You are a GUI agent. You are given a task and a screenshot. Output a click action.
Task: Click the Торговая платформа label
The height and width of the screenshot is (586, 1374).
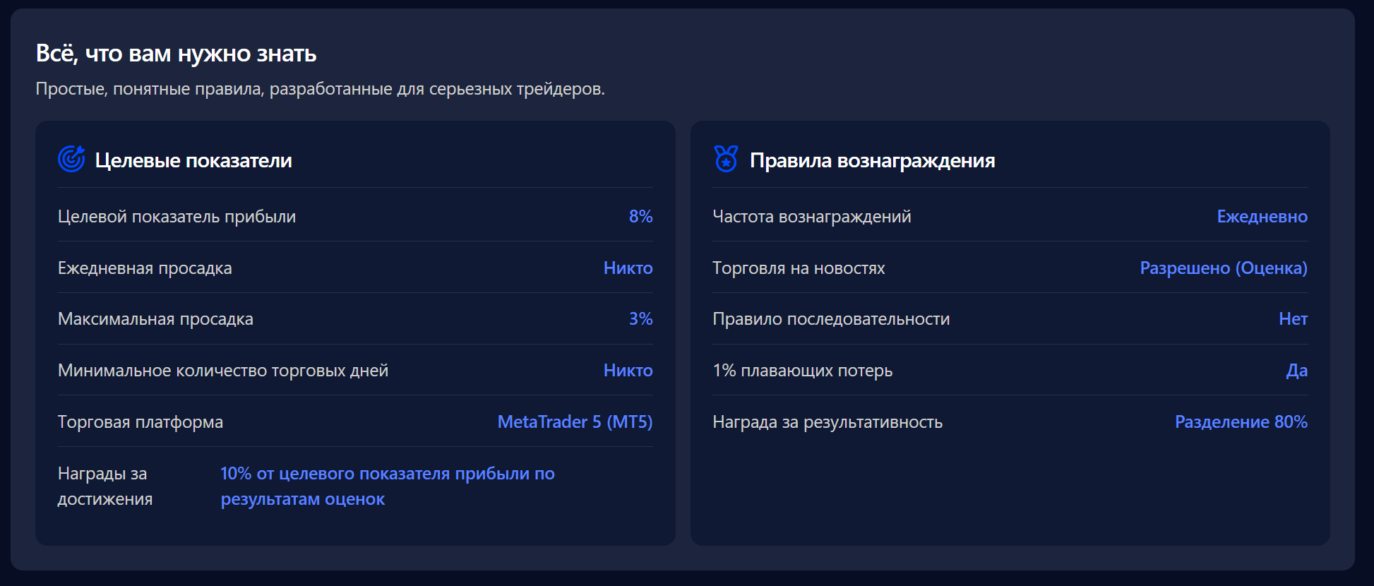pos(141,422)
